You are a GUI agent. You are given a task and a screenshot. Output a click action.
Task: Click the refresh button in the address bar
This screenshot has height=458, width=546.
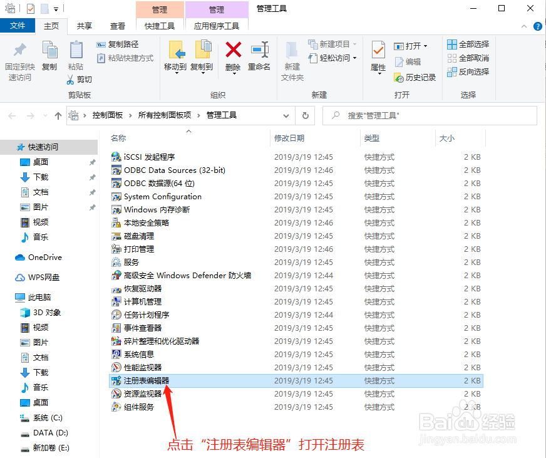(304, 115)
